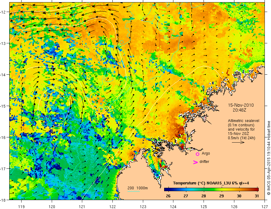
Task: Click the '120' longitude axis label
Action: [52, 207]
